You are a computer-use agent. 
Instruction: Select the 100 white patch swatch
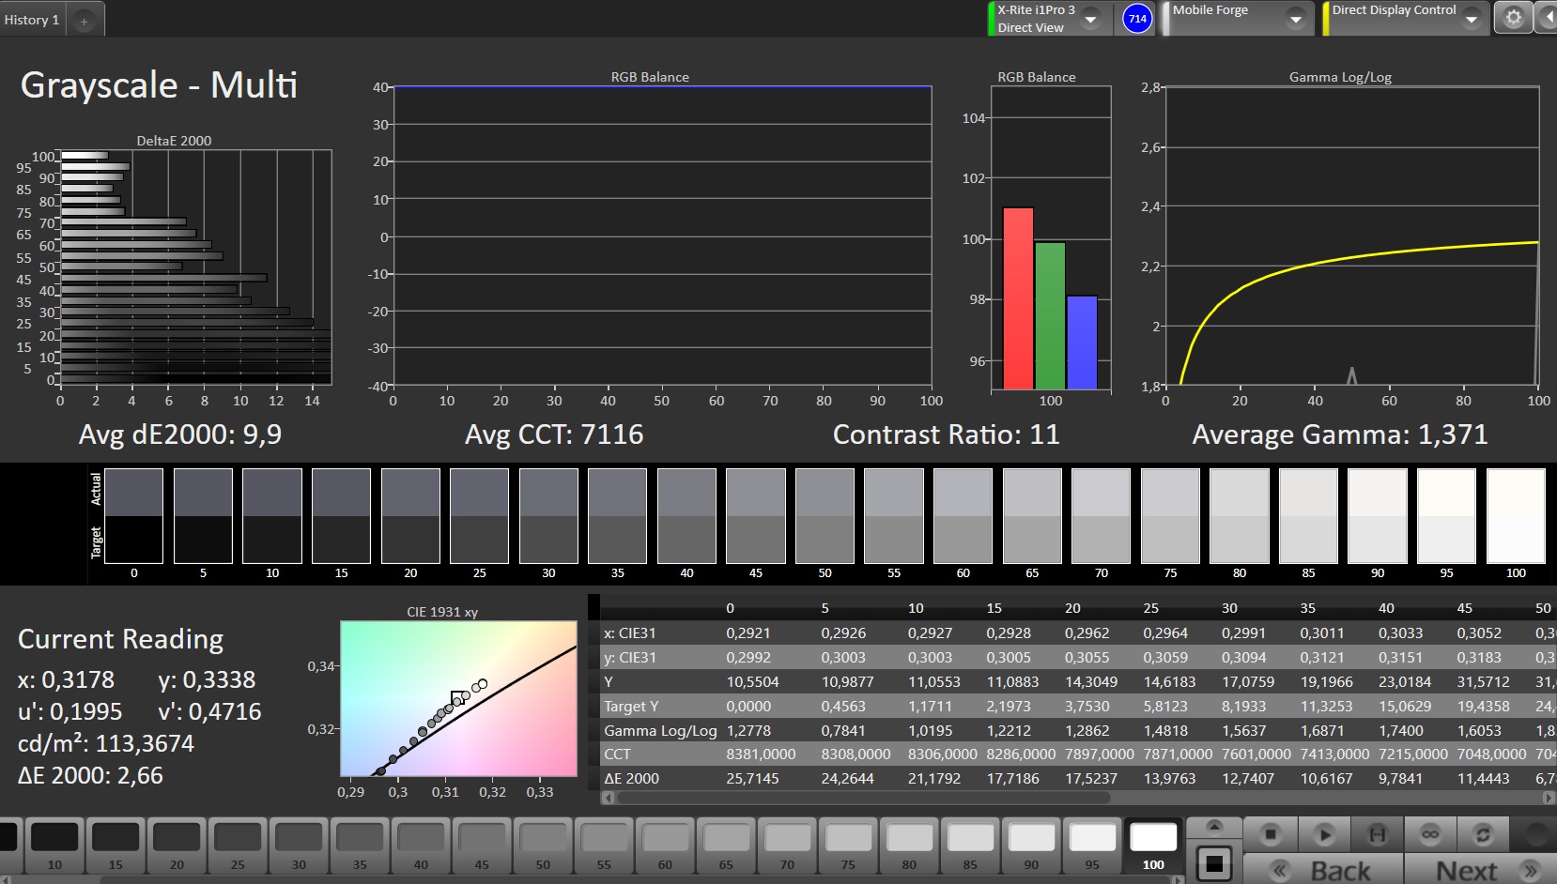pyautogui.click(x=1153, y=845)
